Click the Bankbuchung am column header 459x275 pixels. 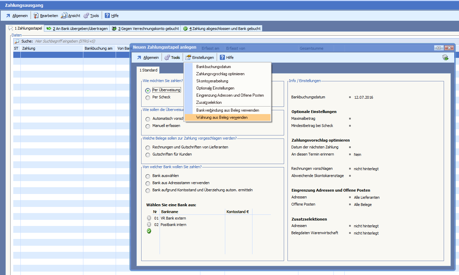pos(99,48)
